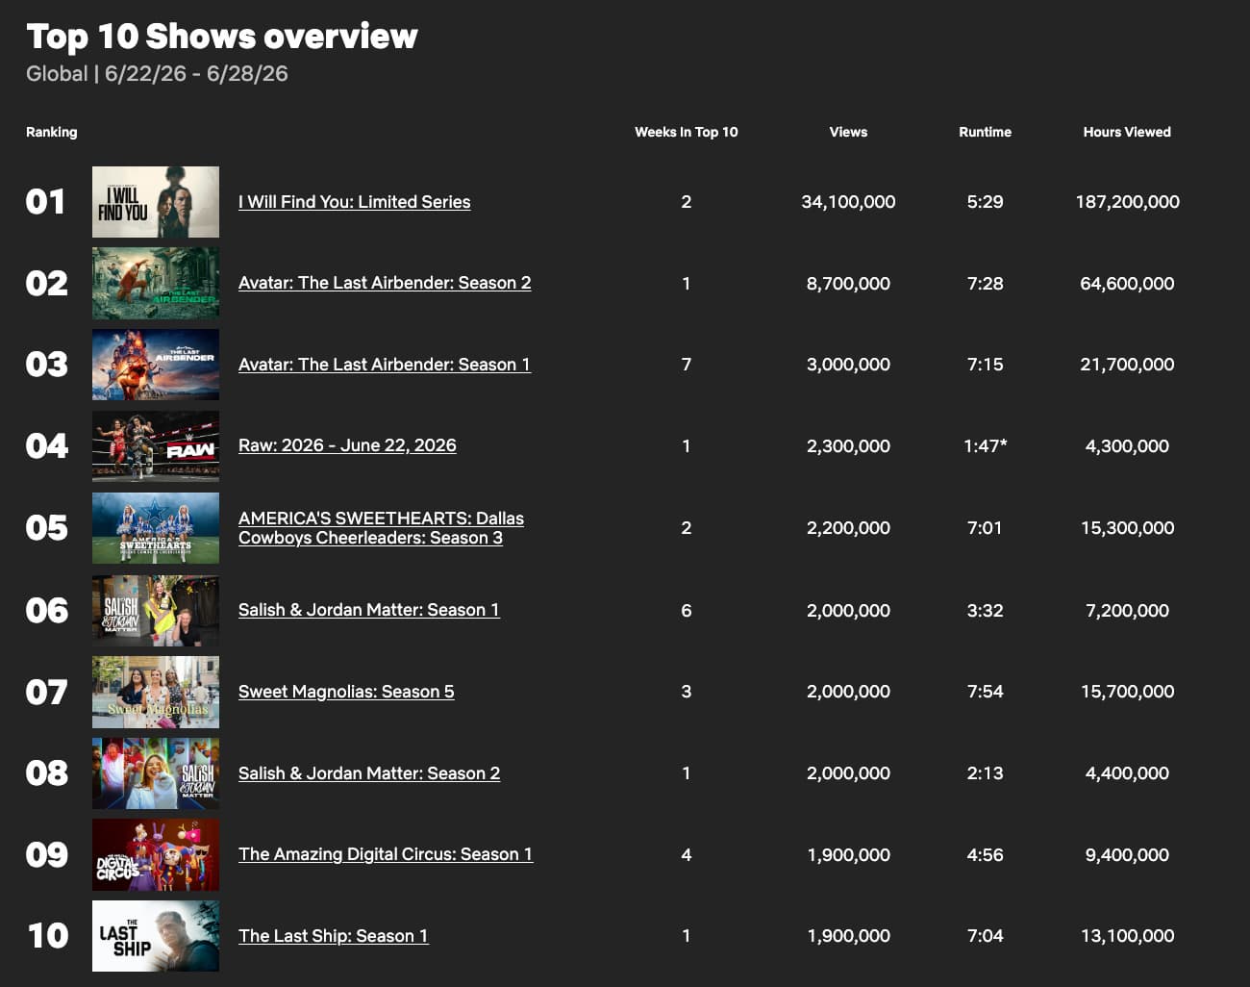Click the Hours Viewed column header
Screen dimensions: 1250x987
[x=1127, y=132]
